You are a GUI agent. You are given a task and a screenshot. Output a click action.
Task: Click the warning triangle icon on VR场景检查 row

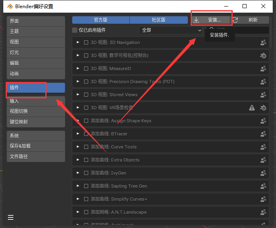(252, 108)
